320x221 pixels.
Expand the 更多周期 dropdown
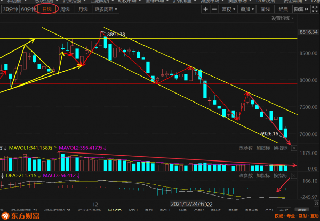tap(104, 10)
